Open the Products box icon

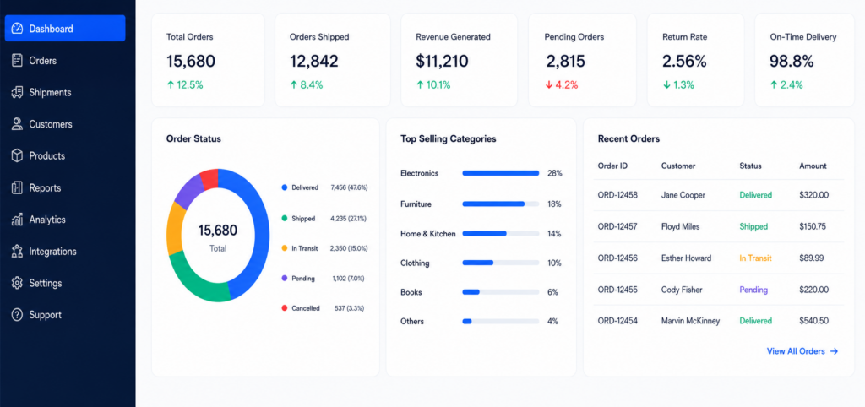17,156
